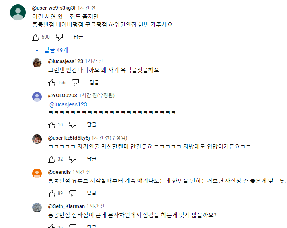287x228 pixels.
Task: Click 답글 button under the top comment
Action: point(78,37)
